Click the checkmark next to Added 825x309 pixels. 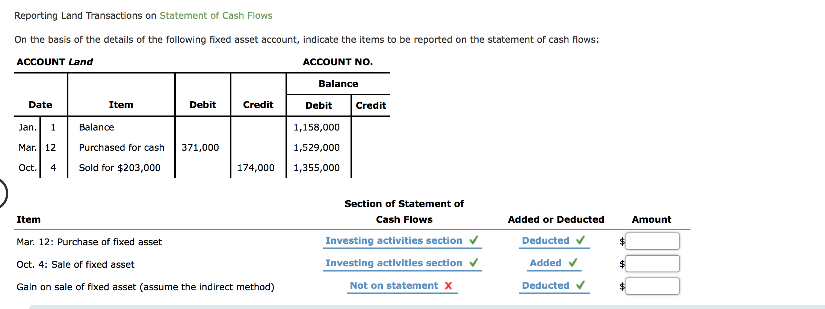[573, 263]
